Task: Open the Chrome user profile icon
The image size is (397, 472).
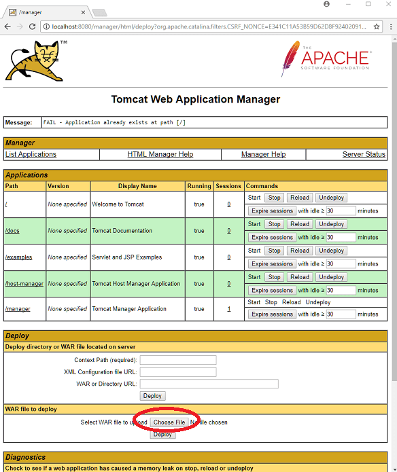Action: tap(326, 4)
